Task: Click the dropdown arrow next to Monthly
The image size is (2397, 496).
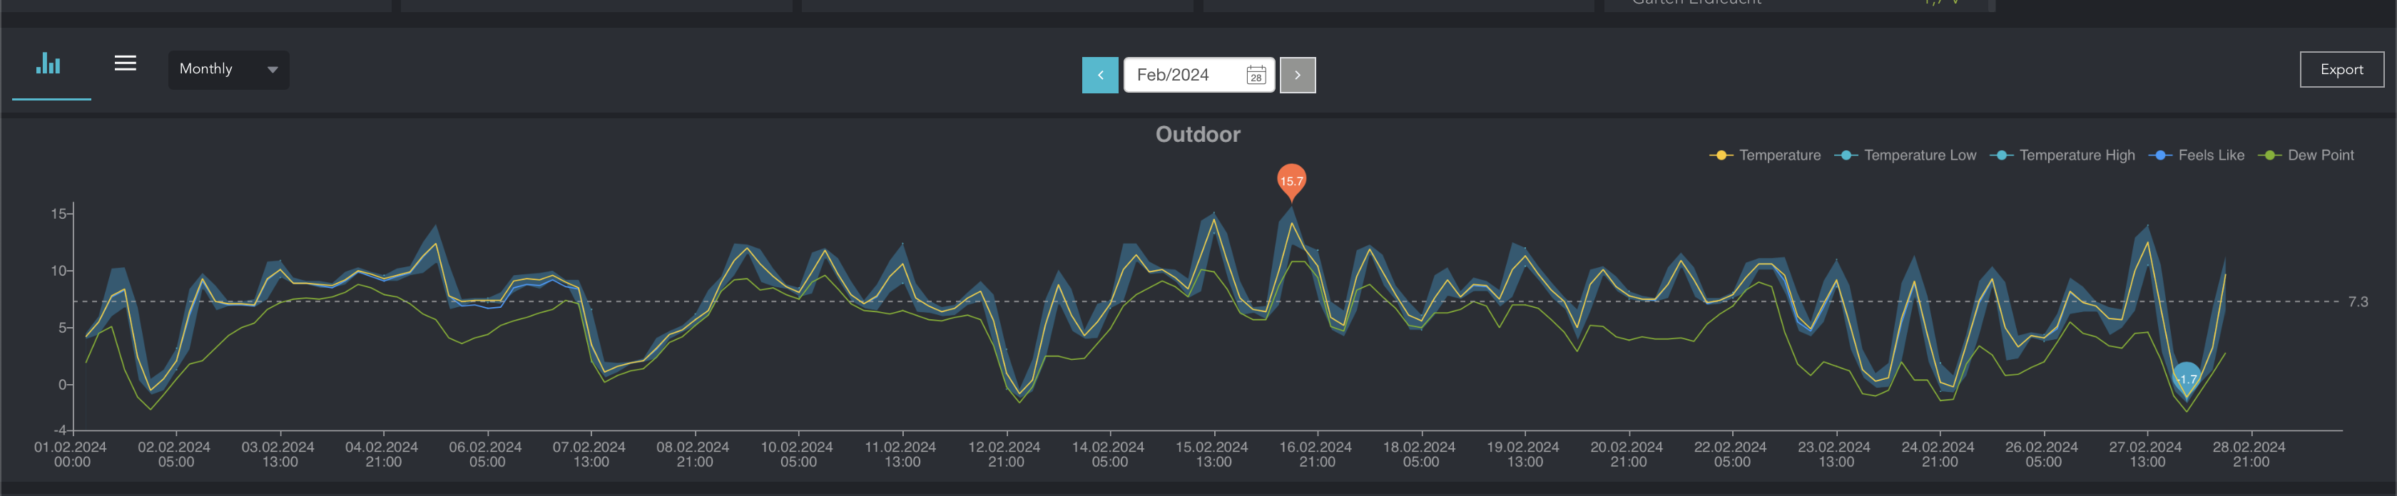Action: click(273, 70)
